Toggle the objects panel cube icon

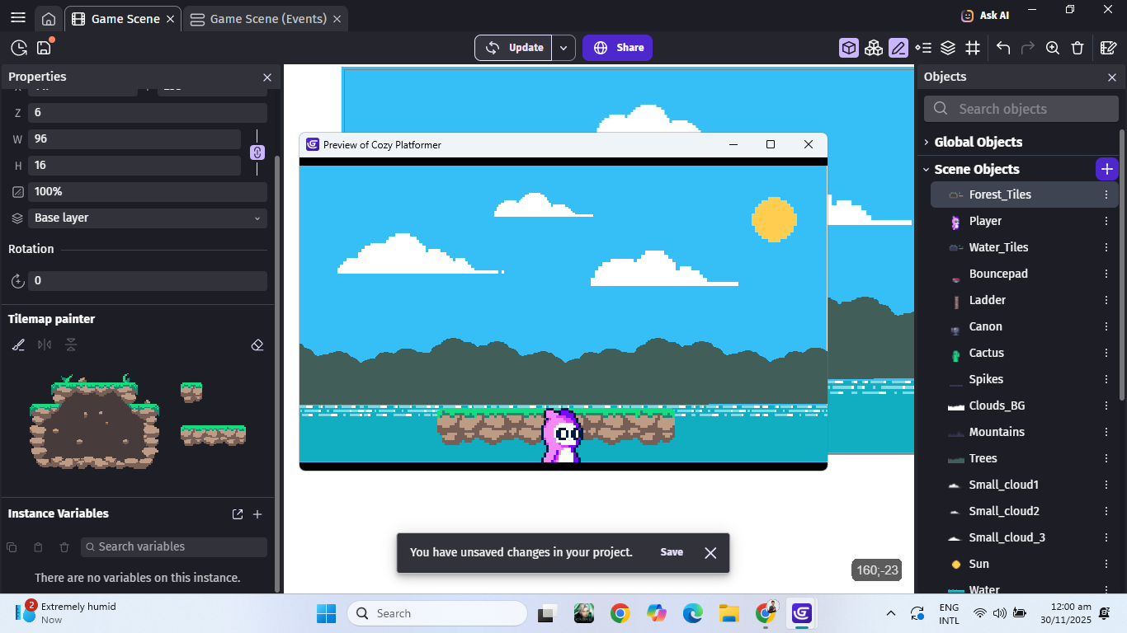pyautogui.click(x=849, y=48)
